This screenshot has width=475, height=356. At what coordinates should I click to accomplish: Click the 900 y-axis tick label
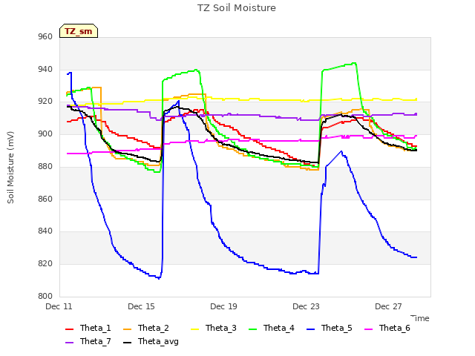tap(45, 133)
